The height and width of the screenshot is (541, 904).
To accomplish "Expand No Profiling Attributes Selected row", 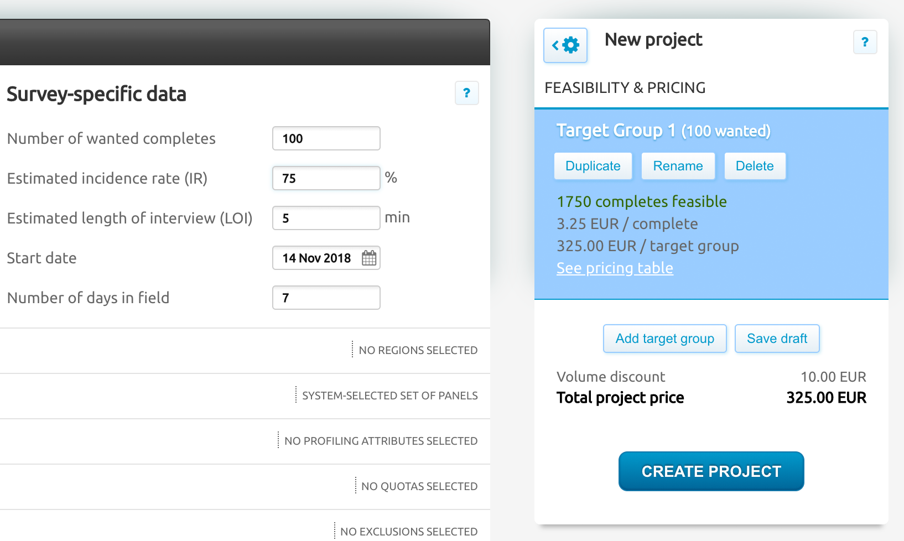I will point(245,441).
